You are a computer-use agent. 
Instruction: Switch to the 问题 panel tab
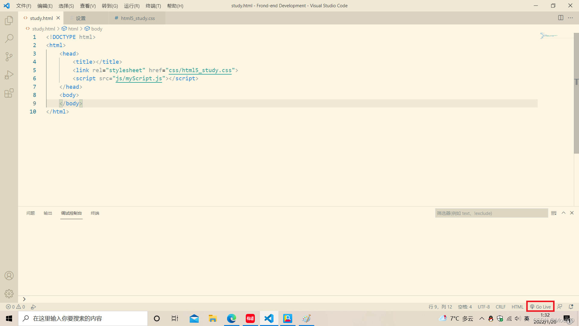[x=30, y=213]
